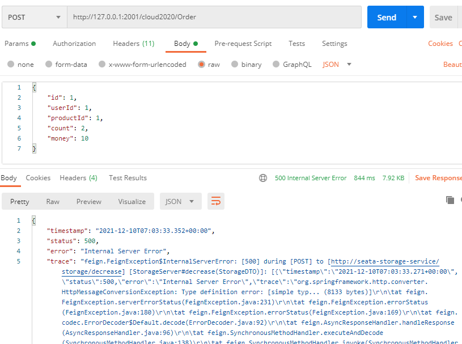Open the Headers (11) request tab
This screenshot has width=462, height=344.
(133, 44)
